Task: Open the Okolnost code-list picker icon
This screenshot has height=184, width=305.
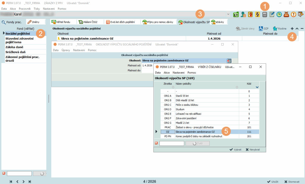Action: [x=229, y=61]
